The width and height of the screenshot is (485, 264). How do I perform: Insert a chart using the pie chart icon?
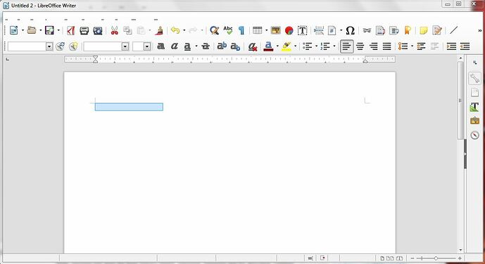289,30
